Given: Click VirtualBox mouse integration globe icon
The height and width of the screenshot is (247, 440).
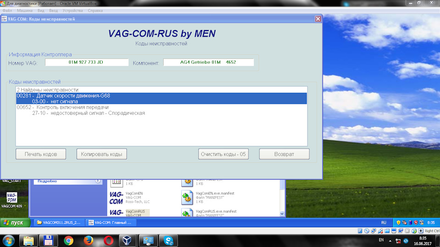Looking at the screenshot, I should (x=414, y=231).
